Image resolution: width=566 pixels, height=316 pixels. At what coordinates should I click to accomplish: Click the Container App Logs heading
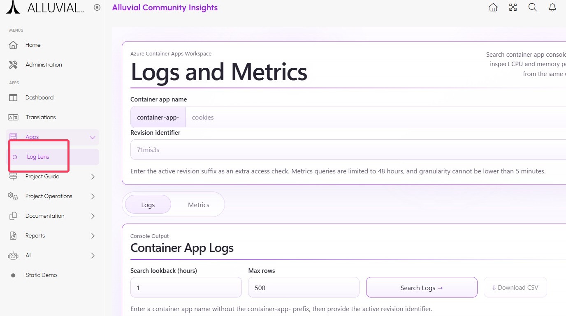182,248
